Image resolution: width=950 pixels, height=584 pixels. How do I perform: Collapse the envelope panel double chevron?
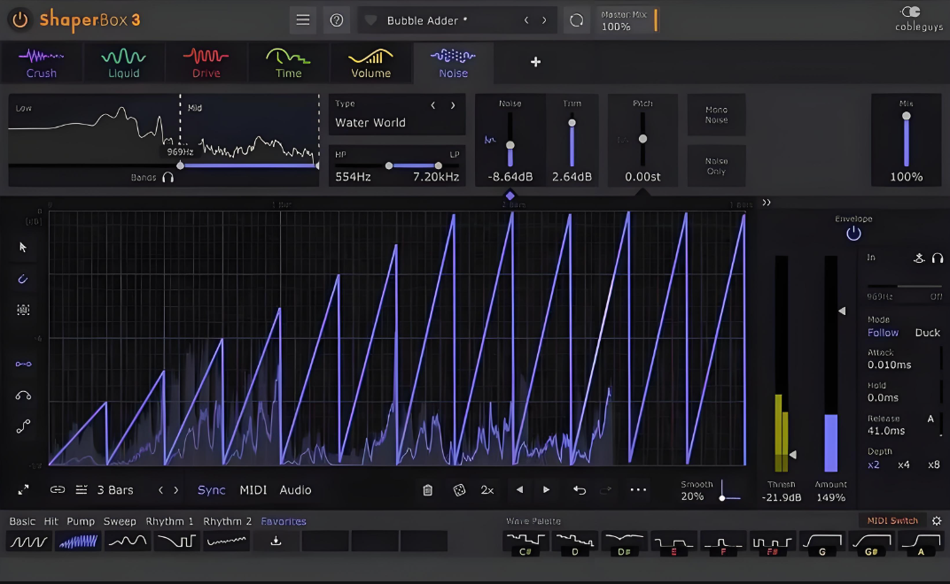coord(767,203)
